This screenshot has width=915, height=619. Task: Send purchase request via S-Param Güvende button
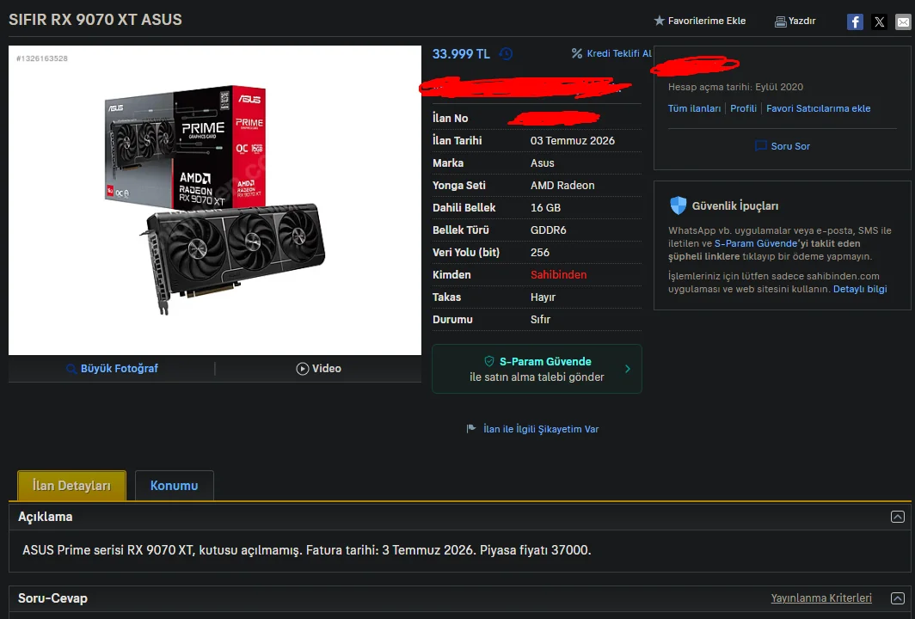537,369
